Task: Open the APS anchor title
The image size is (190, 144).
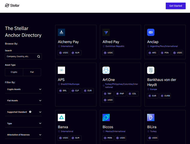Action: click(61, 80)
